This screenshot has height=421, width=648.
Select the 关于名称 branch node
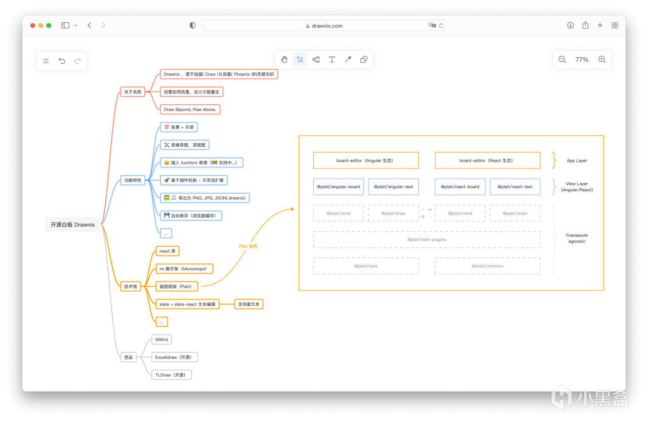[x=133, y=92]
